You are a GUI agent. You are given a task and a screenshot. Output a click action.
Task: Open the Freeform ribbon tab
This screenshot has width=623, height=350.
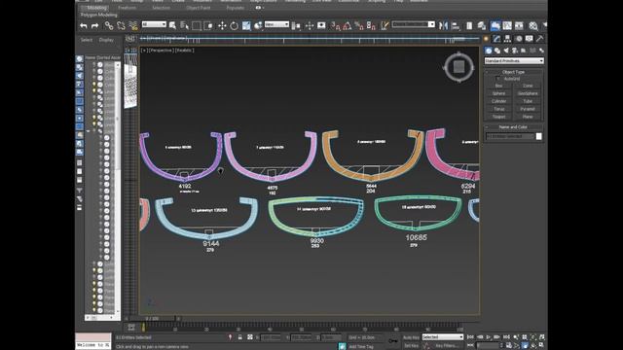pos(128,8)
